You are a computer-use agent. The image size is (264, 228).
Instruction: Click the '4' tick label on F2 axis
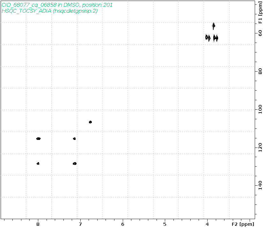[x=207, y=224]
